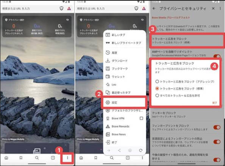Viewport: 225px width, 166px height.
Task: Tap the 設定 gear icon in the menu
Action: (108, 102)
